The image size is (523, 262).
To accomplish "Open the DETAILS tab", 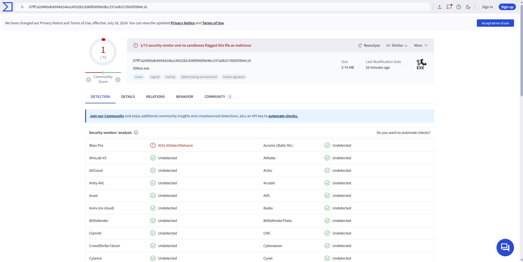I will coord(128,97).
